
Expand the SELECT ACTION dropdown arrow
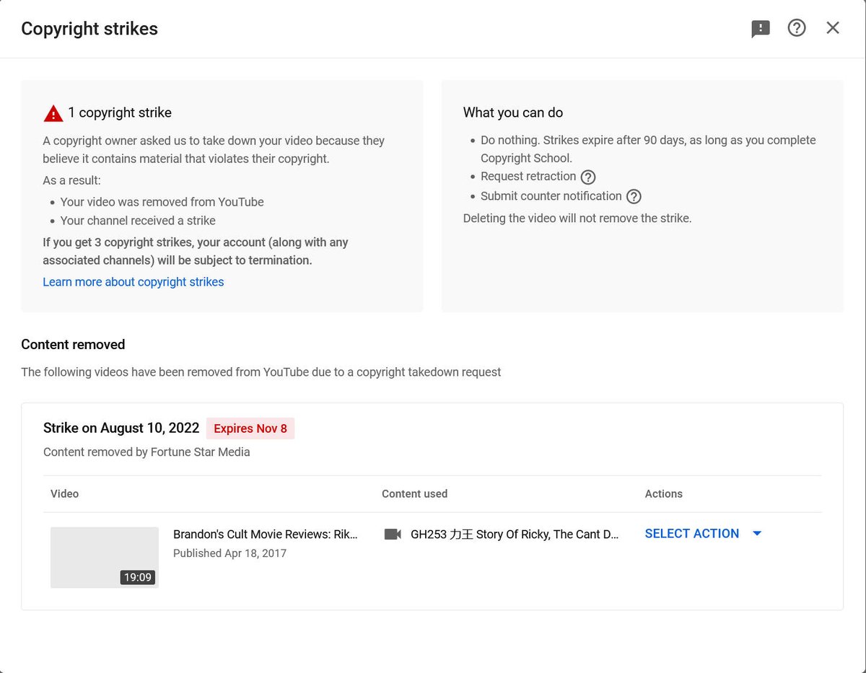pyautogui.click(x=757, y=534)
